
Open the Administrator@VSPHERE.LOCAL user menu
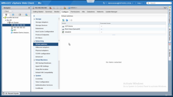[x=120, y=3]
